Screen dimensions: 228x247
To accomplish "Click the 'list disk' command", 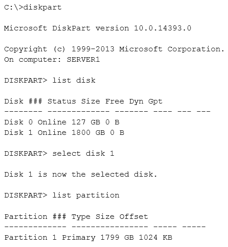I will [x=74, y=80].
